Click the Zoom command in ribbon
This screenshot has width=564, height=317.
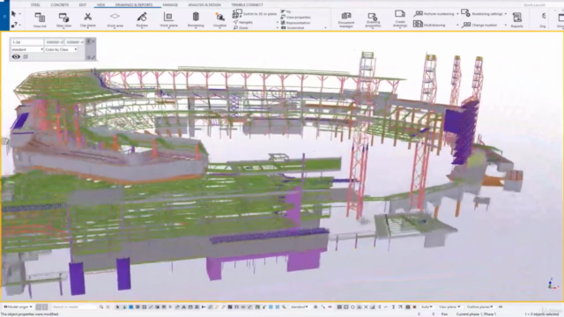[241, 27]
